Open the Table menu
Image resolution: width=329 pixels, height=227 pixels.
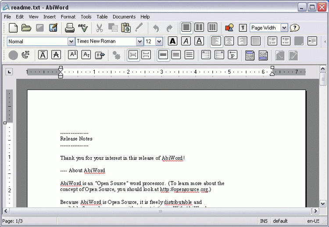(102, 17)
